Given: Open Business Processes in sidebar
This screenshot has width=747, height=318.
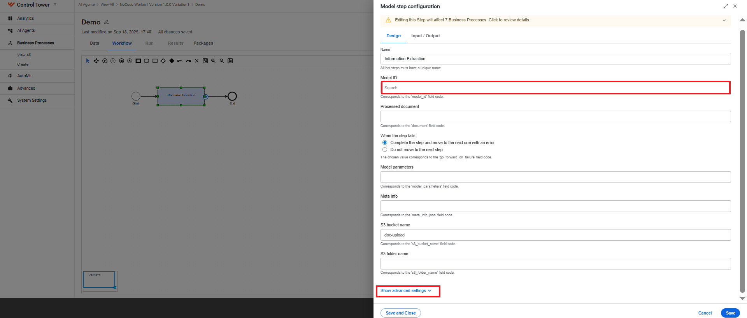Looking at the screenshot, I should (35, 43).
